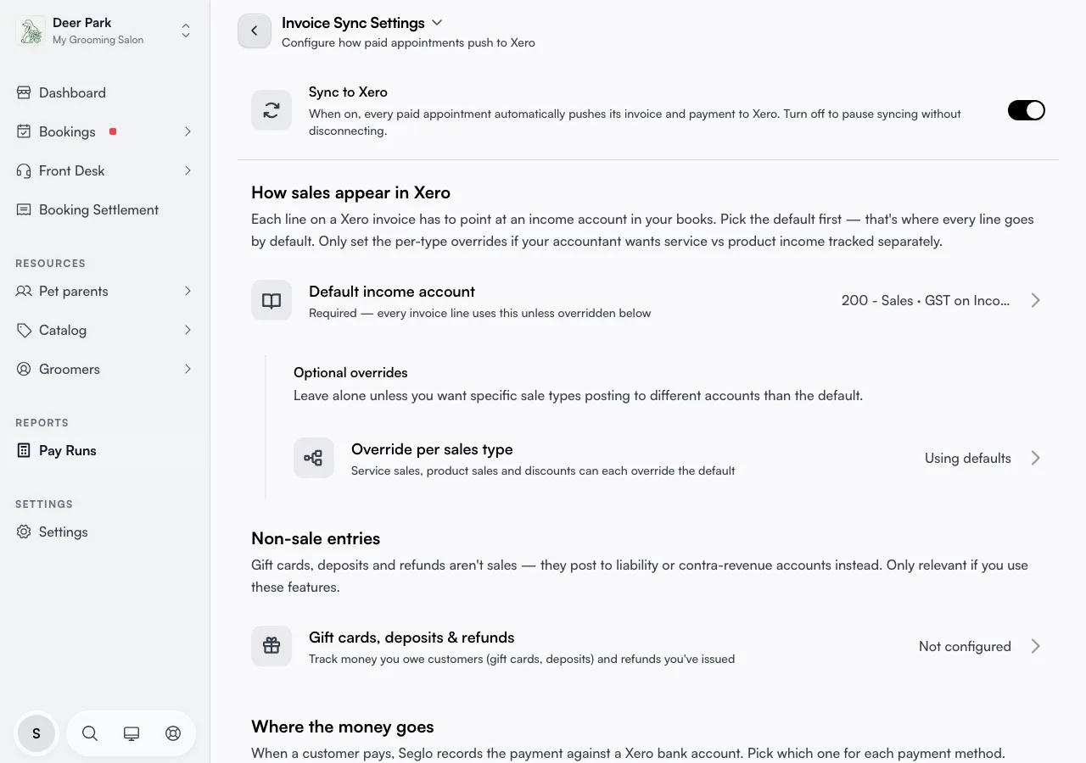
Task: Expand the Catalog submenu chevron
Action: click(188, 330)
